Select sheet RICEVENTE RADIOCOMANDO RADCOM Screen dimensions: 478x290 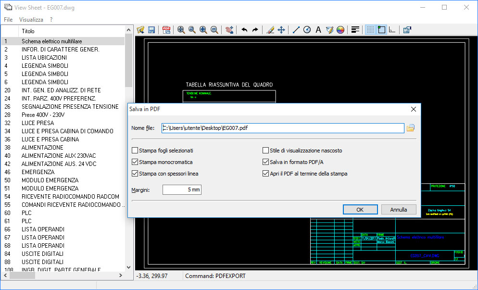(63, 197)
